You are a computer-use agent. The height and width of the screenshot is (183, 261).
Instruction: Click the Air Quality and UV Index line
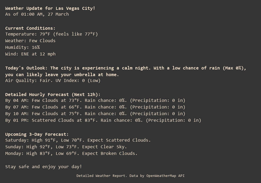(53, 80)
